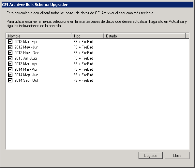The height and width of the screenshot is (168, 195).
Task: Deselect the 2013 Mar - Apr checkbox
Action: pos(10,63)
